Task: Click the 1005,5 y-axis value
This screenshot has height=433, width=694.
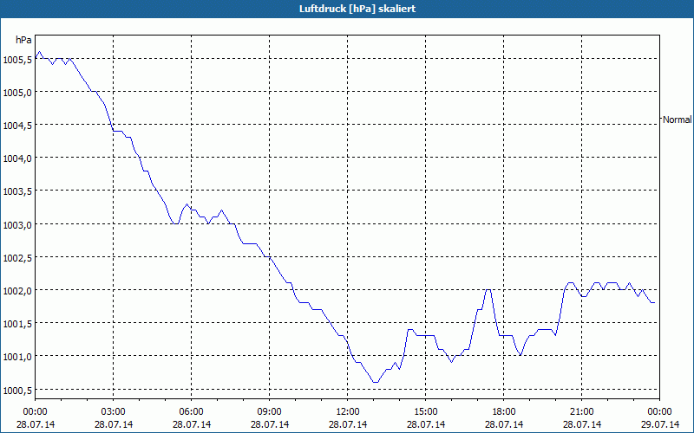Action: 17,60
